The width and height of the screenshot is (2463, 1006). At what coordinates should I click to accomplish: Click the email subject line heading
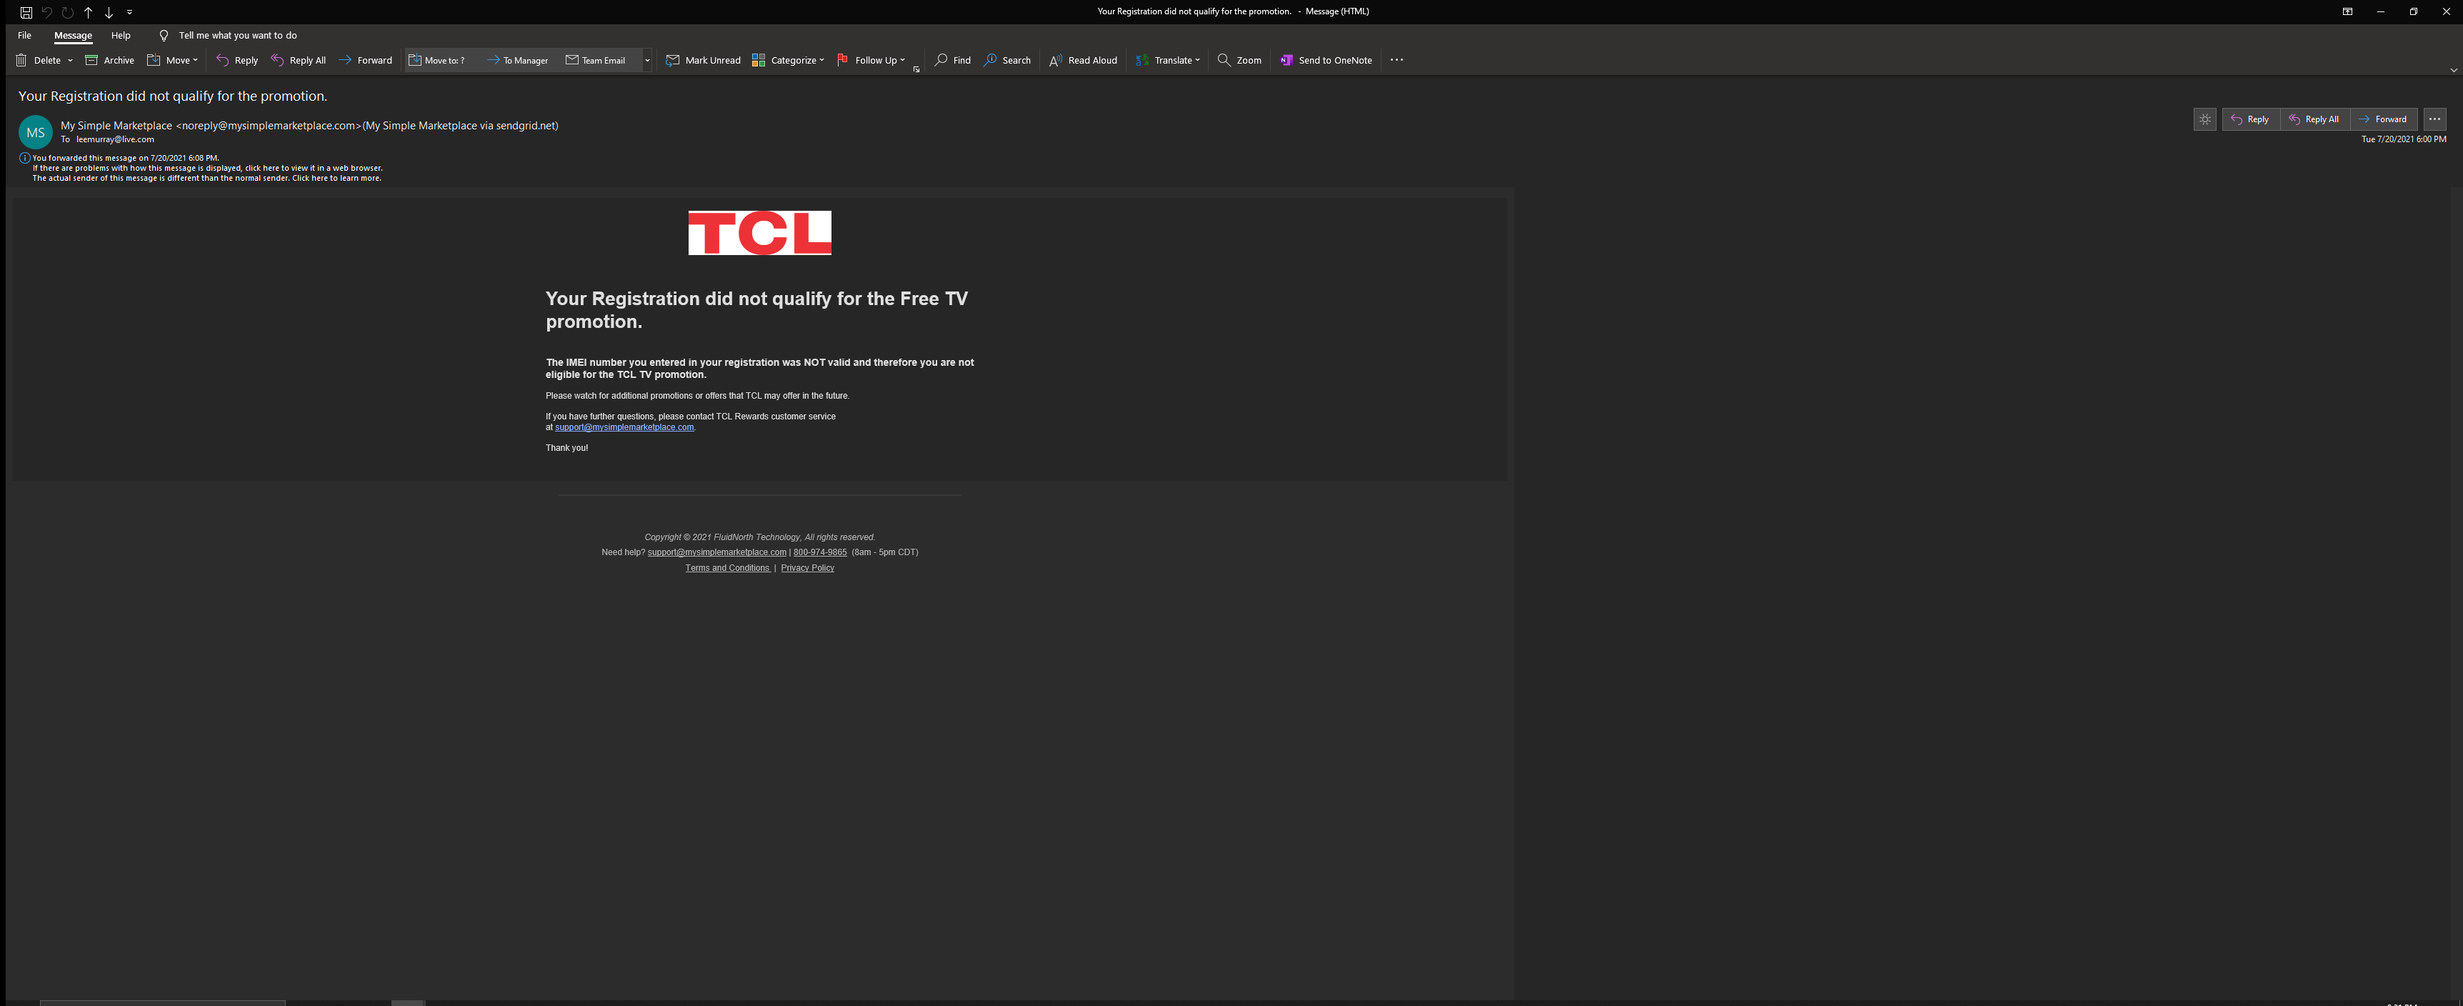[x=173, y=96]
